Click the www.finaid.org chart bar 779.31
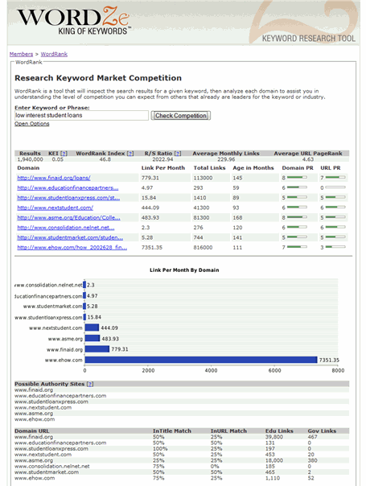366x486 pixels. tap(97, 349)
